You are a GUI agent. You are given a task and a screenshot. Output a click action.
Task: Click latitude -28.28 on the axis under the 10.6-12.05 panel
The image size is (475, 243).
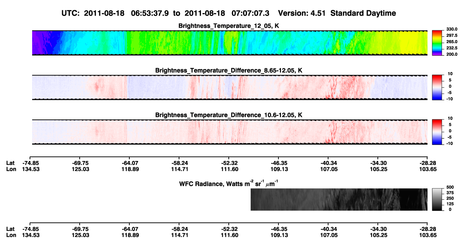coord(427,163)
